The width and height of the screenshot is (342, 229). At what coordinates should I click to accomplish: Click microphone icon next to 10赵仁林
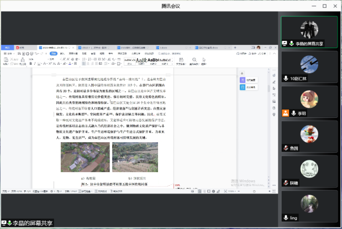pos(286,79)
